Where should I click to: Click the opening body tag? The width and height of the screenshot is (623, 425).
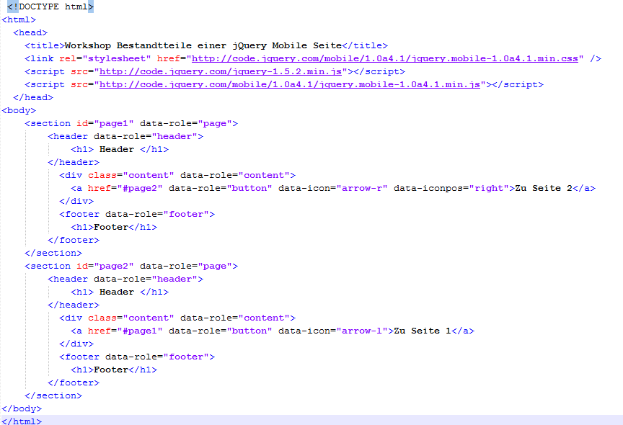19,110
